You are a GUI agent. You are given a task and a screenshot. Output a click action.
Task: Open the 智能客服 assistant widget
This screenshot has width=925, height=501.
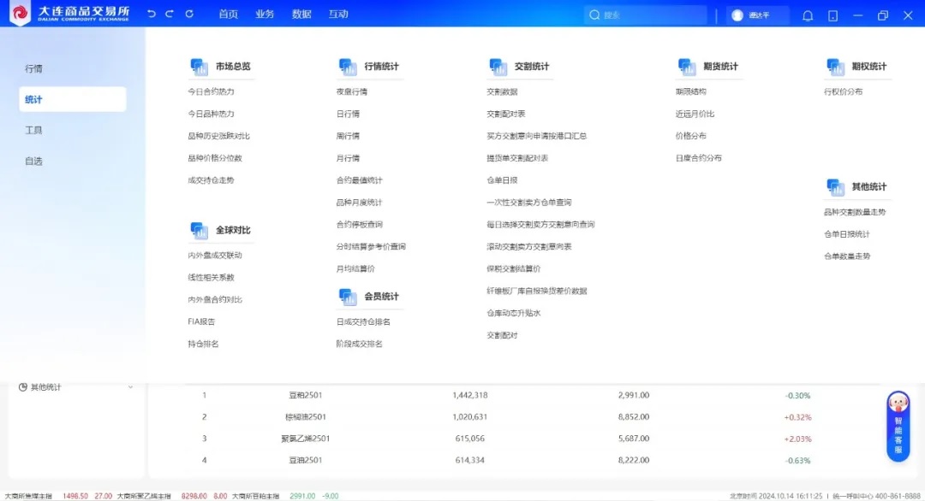click(x=898, y=426)
